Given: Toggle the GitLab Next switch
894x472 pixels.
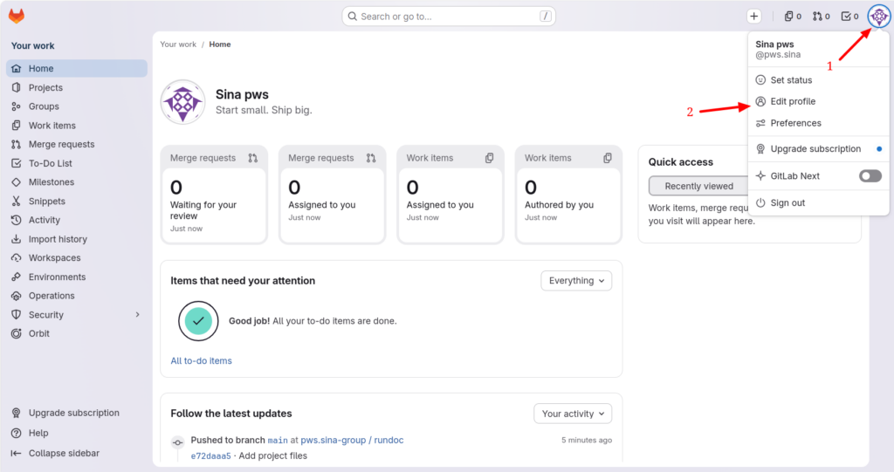Looking at the screenshot, I should pyautogui.click(x=870, y=176).
